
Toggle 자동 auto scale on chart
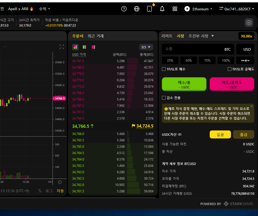coord(60,191)
